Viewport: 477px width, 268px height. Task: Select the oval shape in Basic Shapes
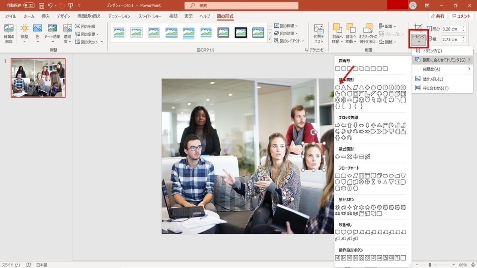pos(338,87)
